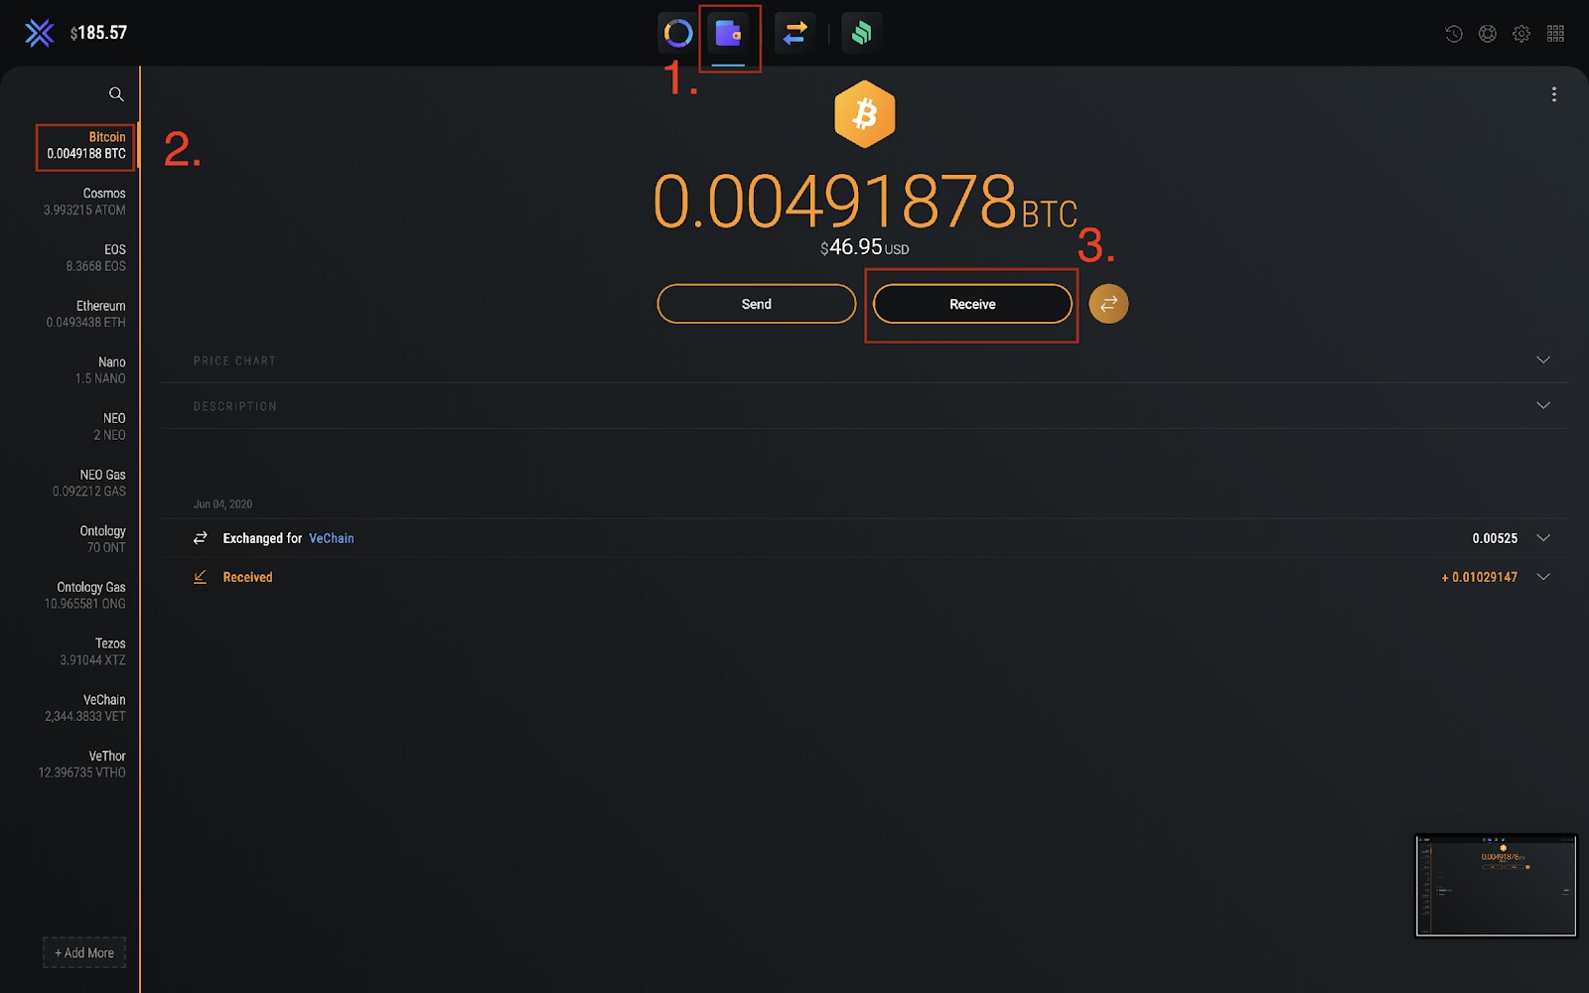Click the 0.00491878 BTC balance amount

coord(865,202)
